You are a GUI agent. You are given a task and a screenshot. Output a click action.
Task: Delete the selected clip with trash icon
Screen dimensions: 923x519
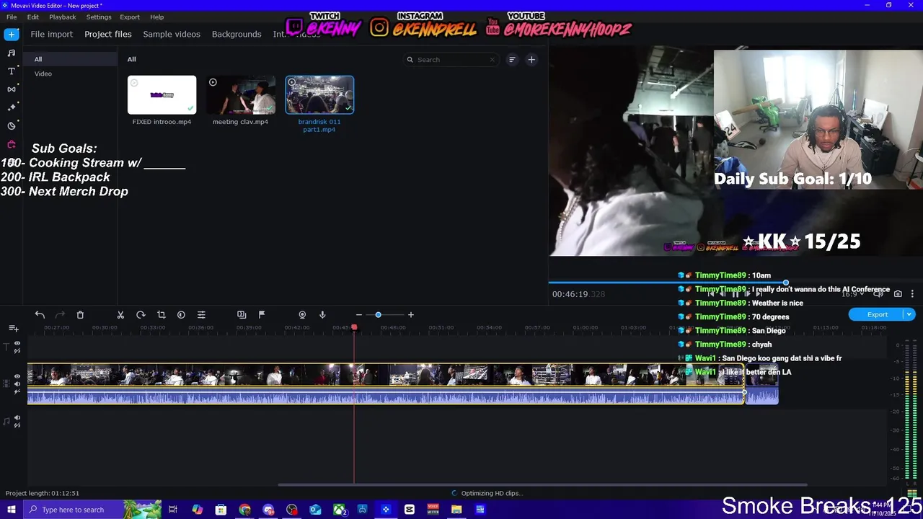(80, 315)
